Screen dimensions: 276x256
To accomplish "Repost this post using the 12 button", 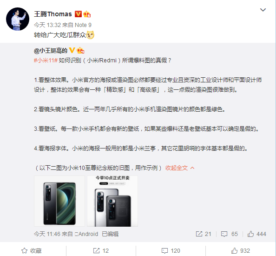I will [x=101, y=250].
